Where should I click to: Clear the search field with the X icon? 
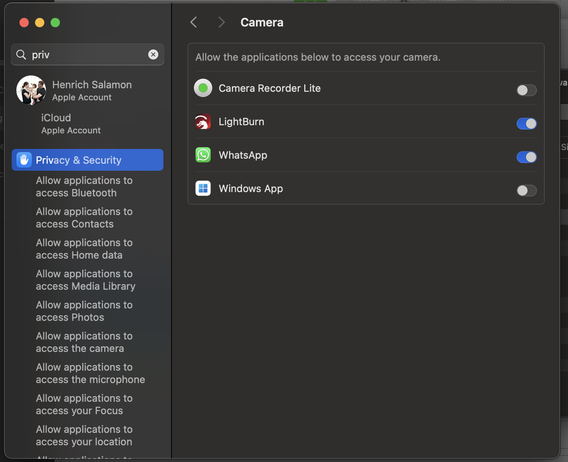pos(153,54)
